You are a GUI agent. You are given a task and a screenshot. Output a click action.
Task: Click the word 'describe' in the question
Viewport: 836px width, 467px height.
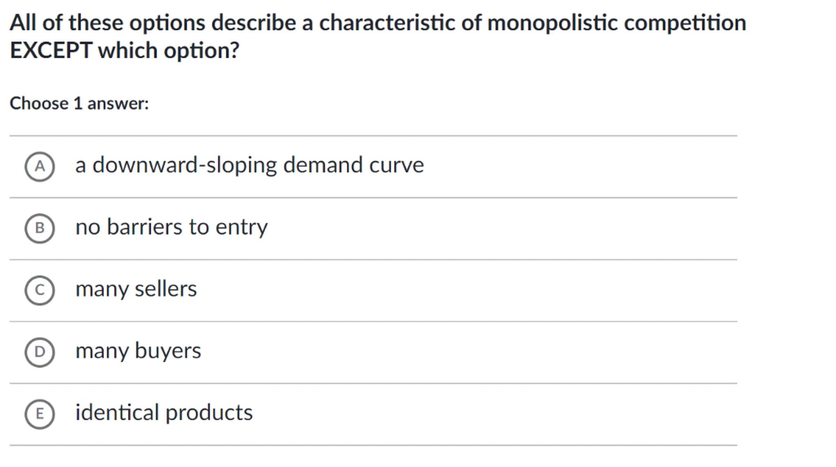coord(253,23)
